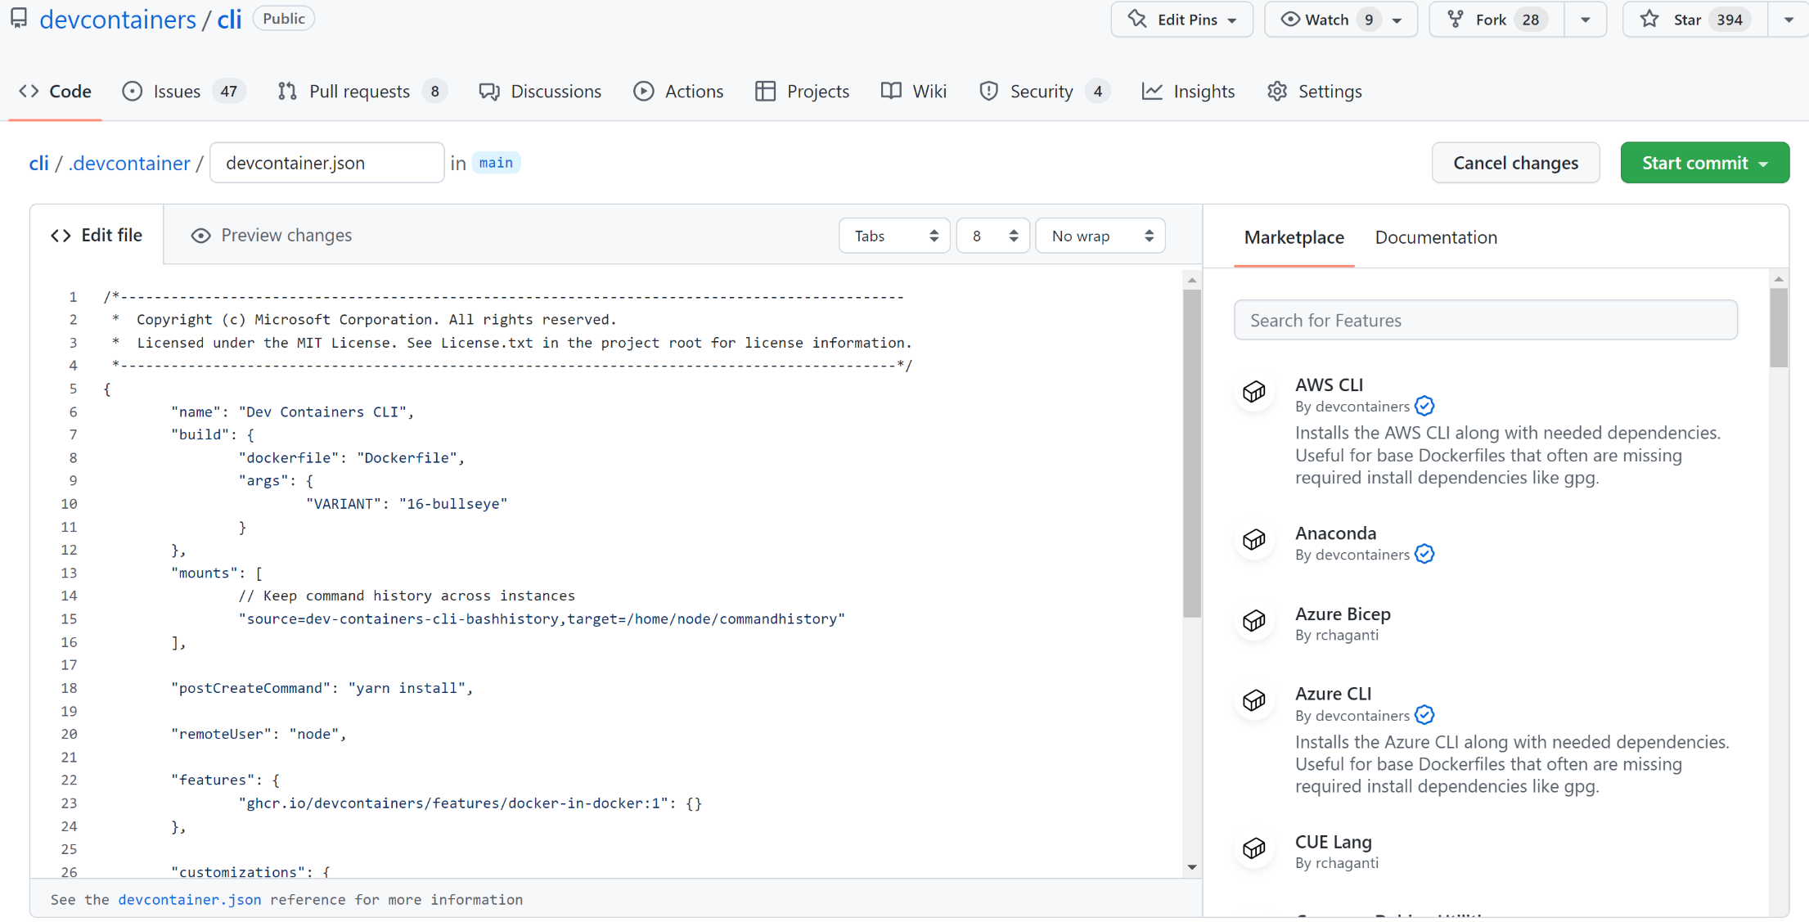Click verified badge next to Azure CLI author
1809x922 pixels.
coord(1424,715)
